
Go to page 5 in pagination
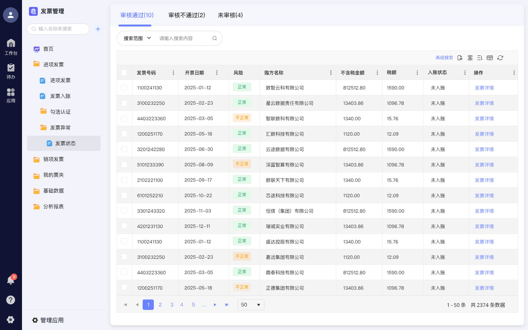pyautogui.click(x=193, y=305)
